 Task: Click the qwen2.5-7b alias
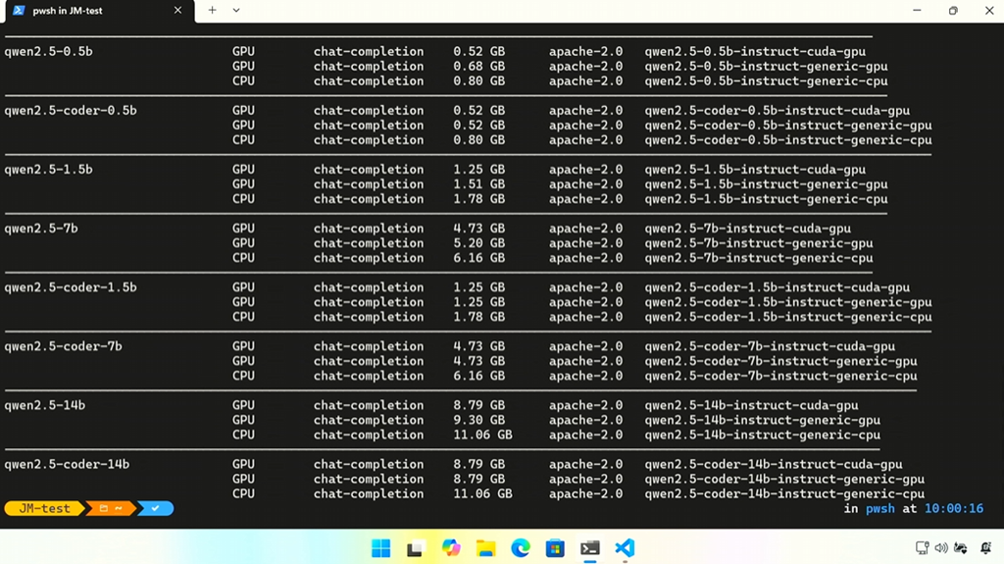[x=41, y=229]
